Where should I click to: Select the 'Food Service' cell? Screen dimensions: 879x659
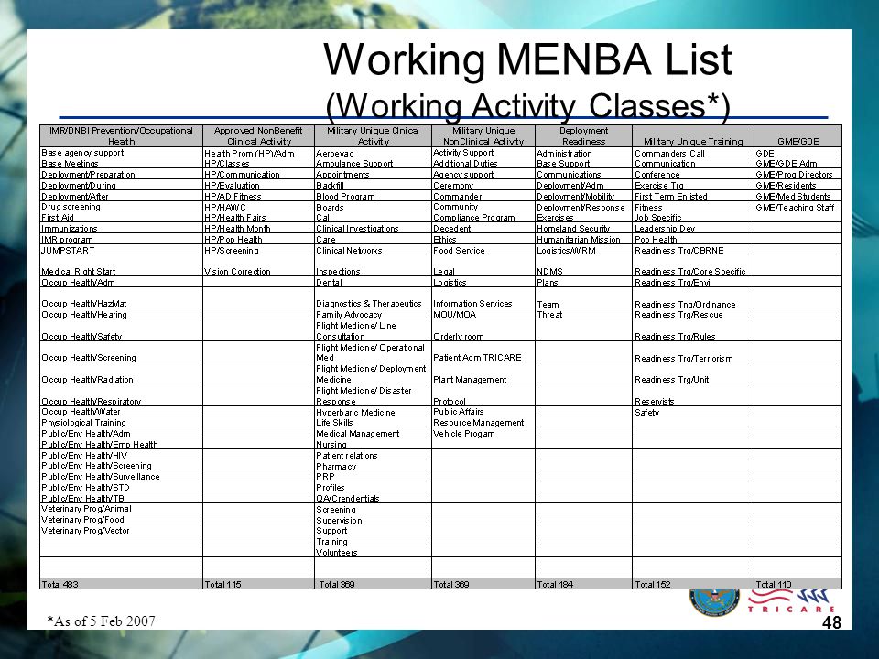(x=483, y=250)
